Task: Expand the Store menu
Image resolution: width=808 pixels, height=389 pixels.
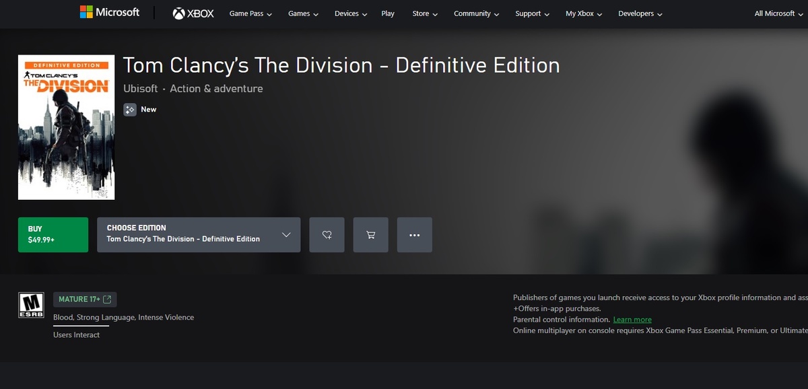Action: [x=425, y=13]
